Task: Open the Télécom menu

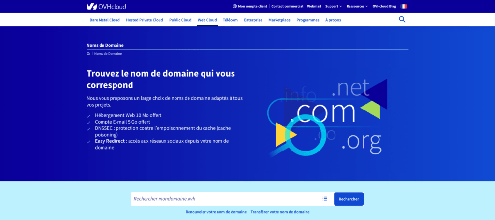Action: (x=230, y=20)
